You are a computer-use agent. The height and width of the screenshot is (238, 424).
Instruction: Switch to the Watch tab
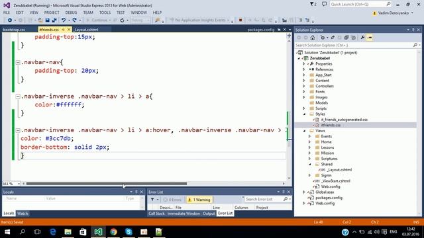click(23, 214)
